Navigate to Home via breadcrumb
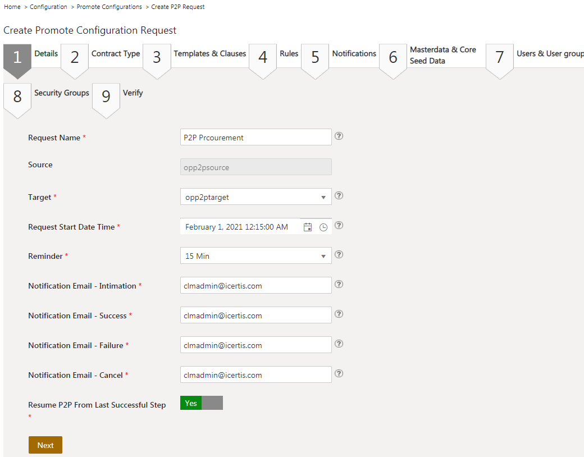The height and width of the screenshot is (457, 584). click(12, 7)
